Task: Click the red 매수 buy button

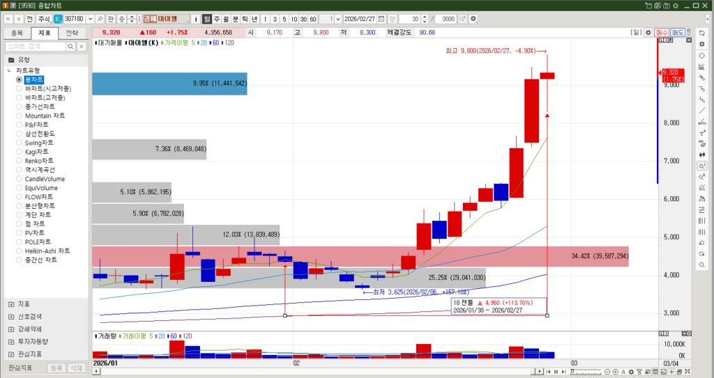Action: coord(661,33)
